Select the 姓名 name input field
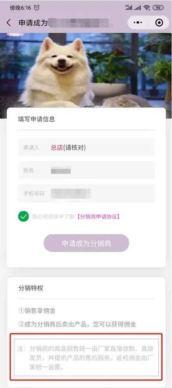This screenshot has width=172, height=388. coord(87,171)
